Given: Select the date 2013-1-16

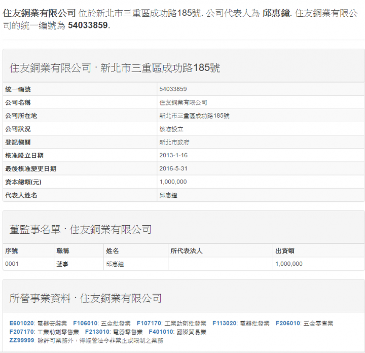Looking at the screenshot, I should click(x=173, y=155).
